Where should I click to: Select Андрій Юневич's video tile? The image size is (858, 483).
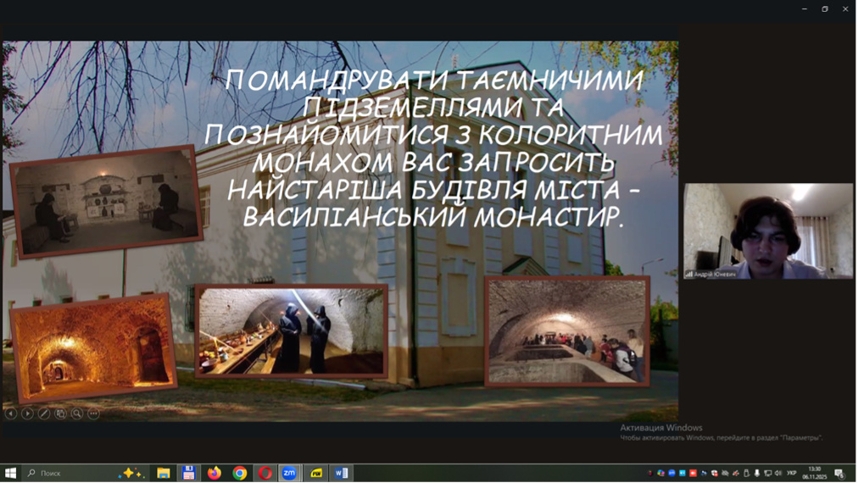[768, 231]
